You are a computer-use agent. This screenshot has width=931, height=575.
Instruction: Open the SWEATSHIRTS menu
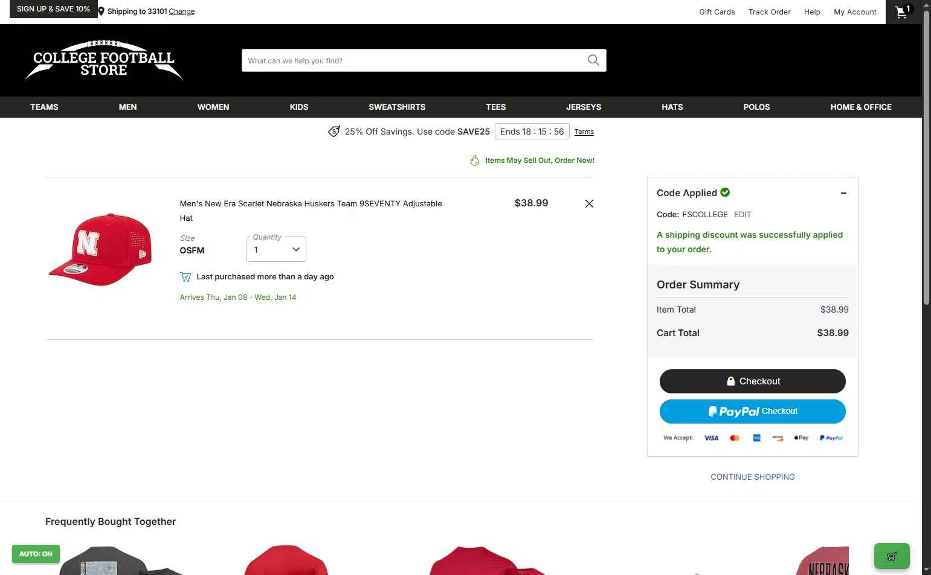pos(397,107)
